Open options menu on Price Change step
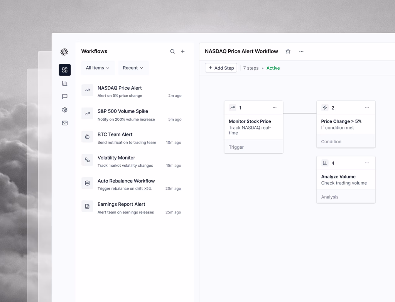Image resolution: width=395 pixels, height=302 pixels. pos(367,107)
